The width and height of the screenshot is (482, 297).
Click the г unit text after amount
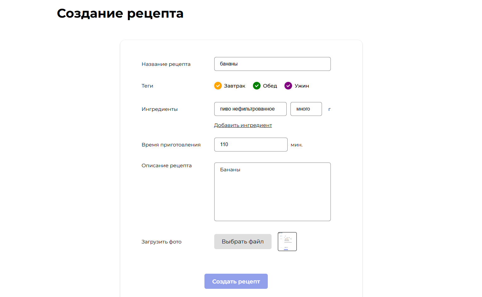pyautogui.click(x=330, y=109)
